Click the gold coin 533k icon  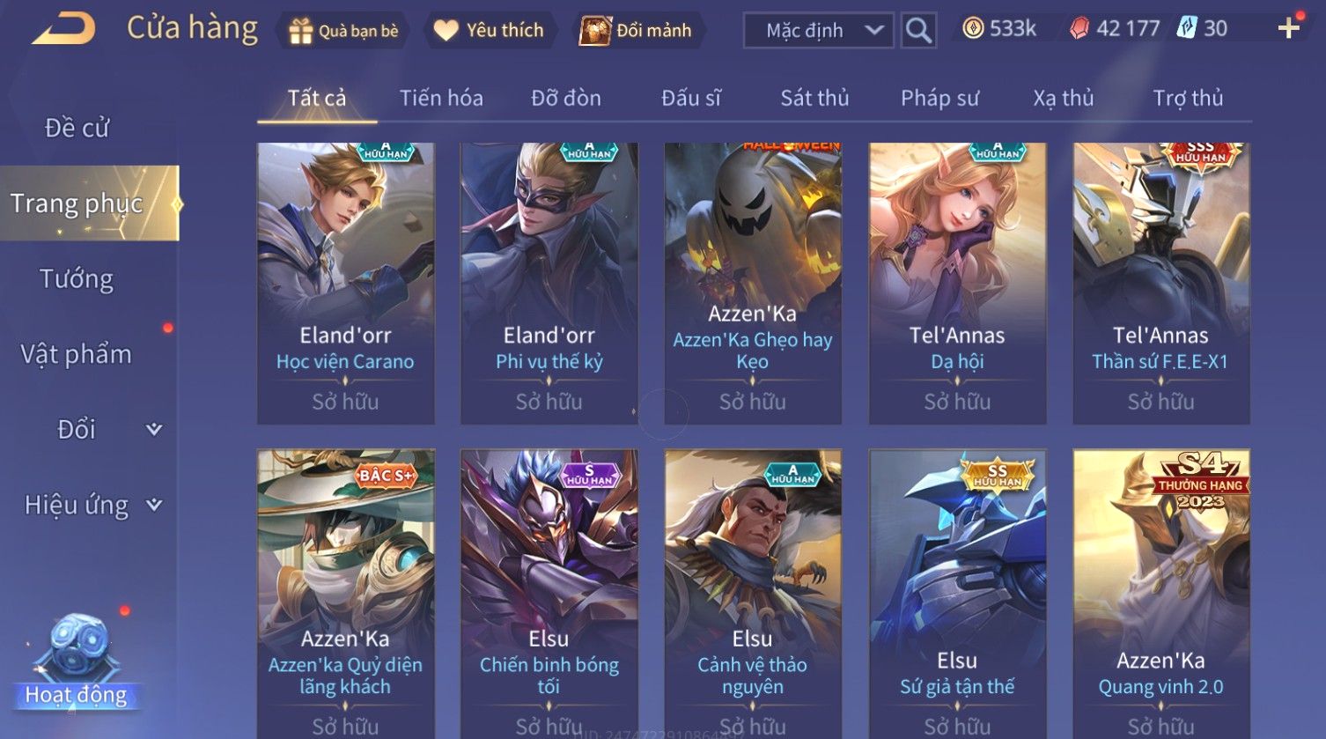pyautogui.click(x=973, y=29)
